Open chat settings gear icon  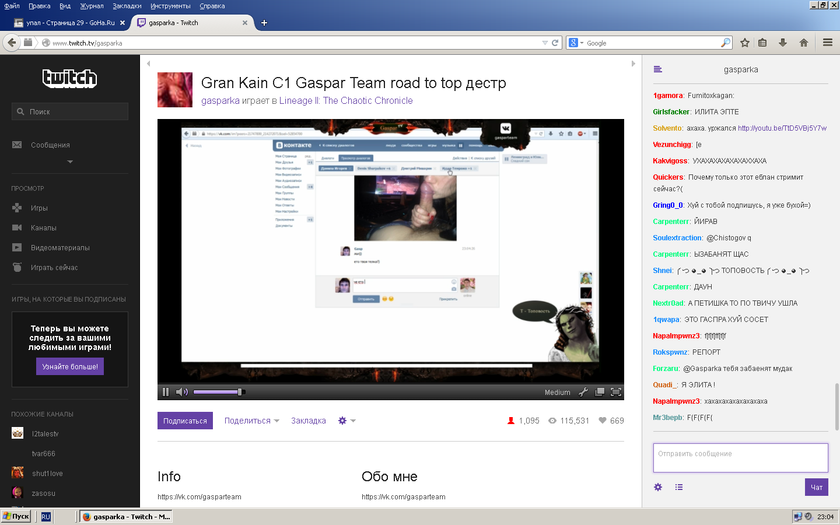658,487
